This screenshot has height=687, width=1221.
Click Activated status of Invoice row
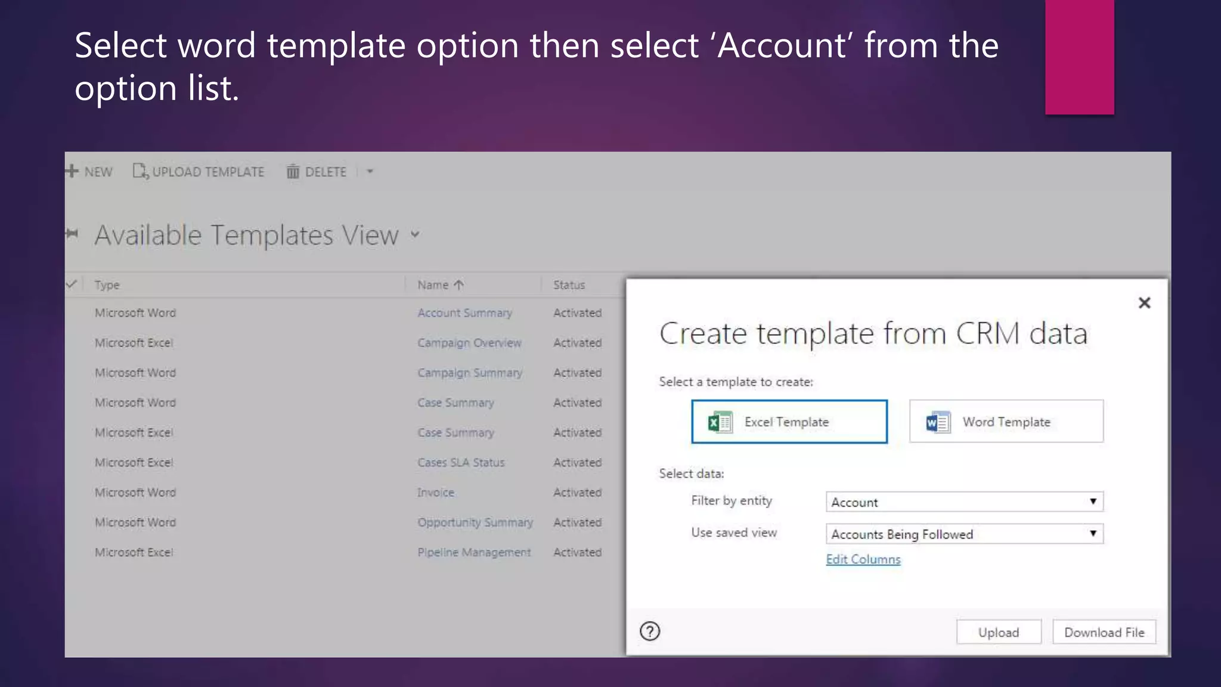pos(577,493)
